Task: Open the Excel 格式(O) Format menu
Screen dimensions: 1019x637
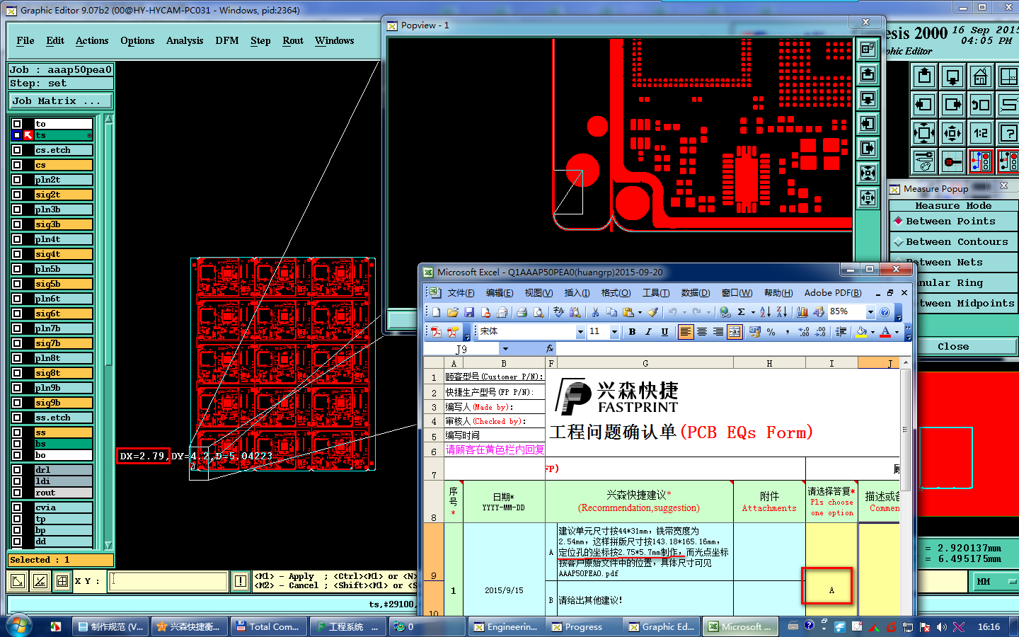Action: click(616, 292)
